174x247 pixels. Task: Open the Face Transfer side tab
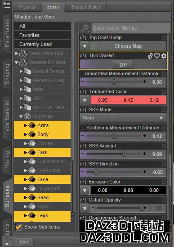[x=7, y=118]
